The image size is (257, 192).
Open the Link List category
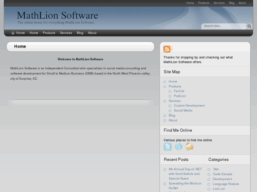click(x=219, y=189)
